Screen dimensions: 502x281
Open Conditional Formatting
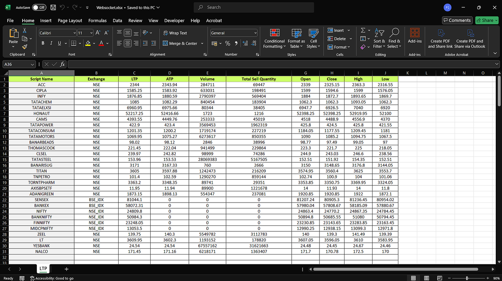click(275, 38)
